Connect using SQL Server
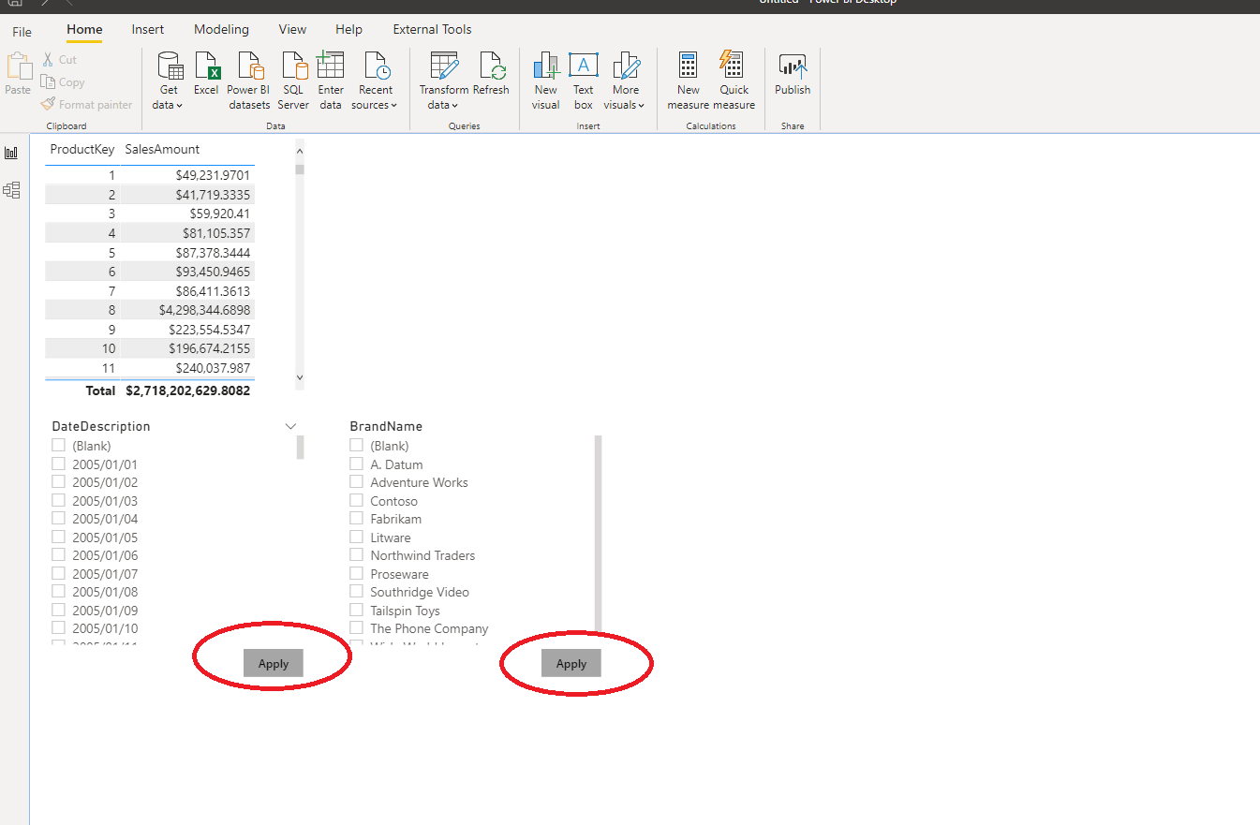The image size is (1260, 825). click(293, 80)
